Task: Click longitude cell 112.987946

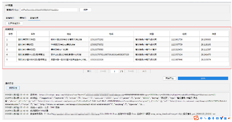Action: 185,60
